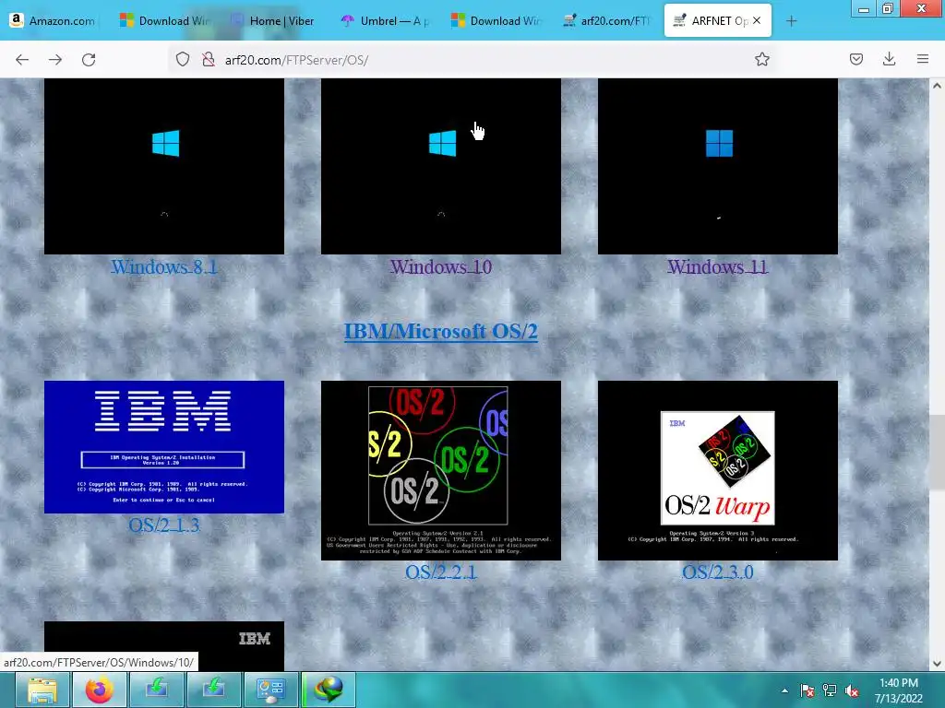Show insecure connection padlock info

click(209, 60)
